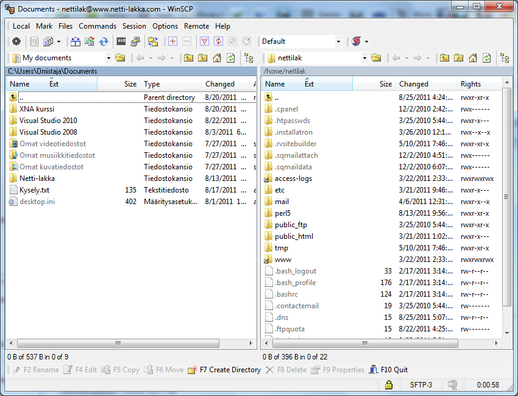
Task: Click the Invert selection toolbar icon
Action: [x=218, y=41]
